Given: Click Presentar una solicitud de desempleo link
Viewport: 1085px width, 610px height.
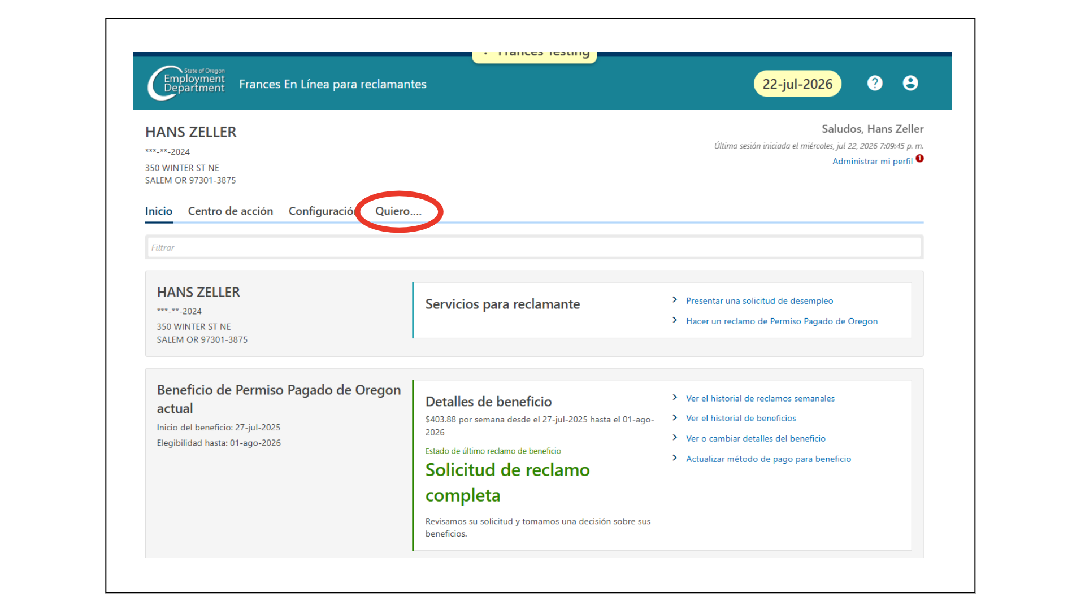Looking at the screenshot, I should coord(759,301).
